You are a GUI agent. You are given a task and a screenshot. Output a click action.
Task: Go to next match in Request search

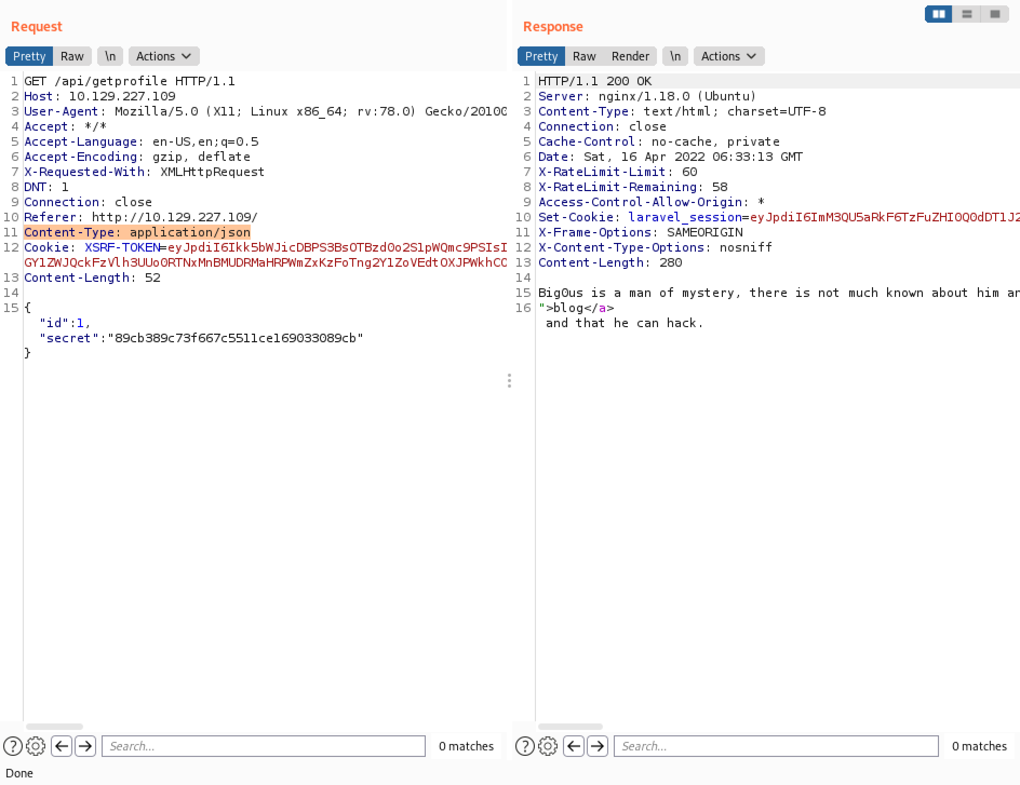(x=85, y=746)
